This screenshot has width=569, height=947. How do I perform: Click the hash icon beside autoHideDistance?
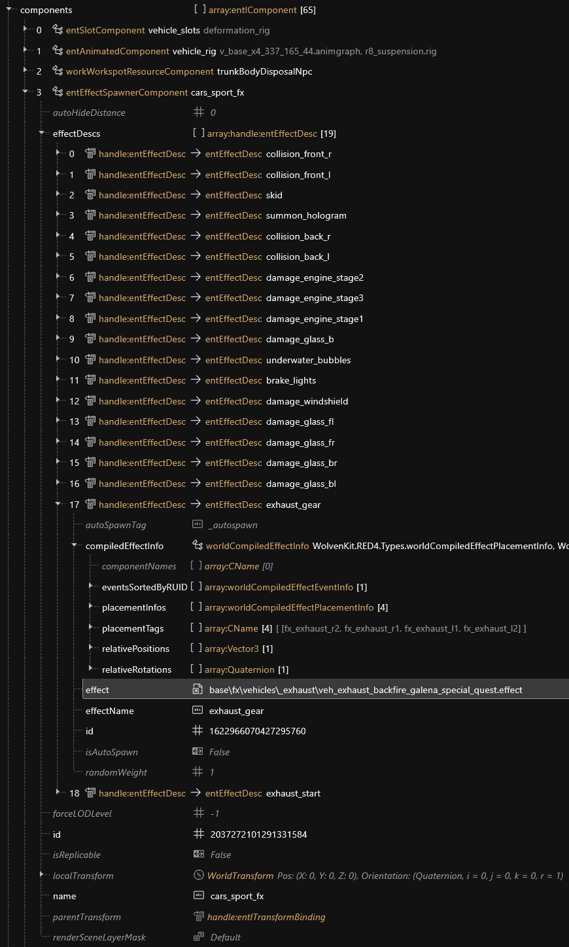point(199,113)
